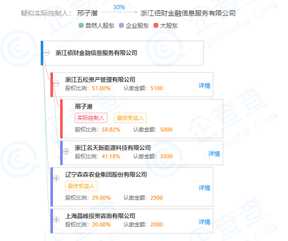The height and width of the screenshot is (241, 288).
Task: Click 29.00% share ratio value
Action: (102, 198)
